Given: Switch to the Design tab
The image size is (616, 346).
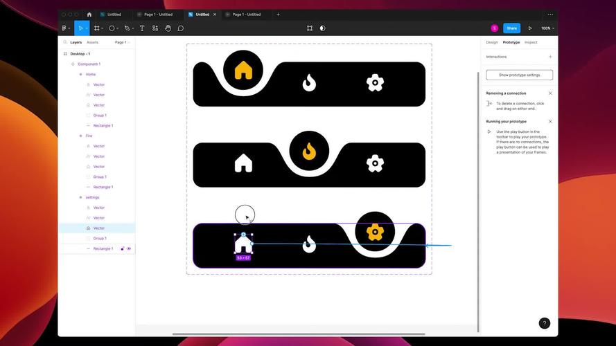Looking at the screenshot, I should [492, 42].
